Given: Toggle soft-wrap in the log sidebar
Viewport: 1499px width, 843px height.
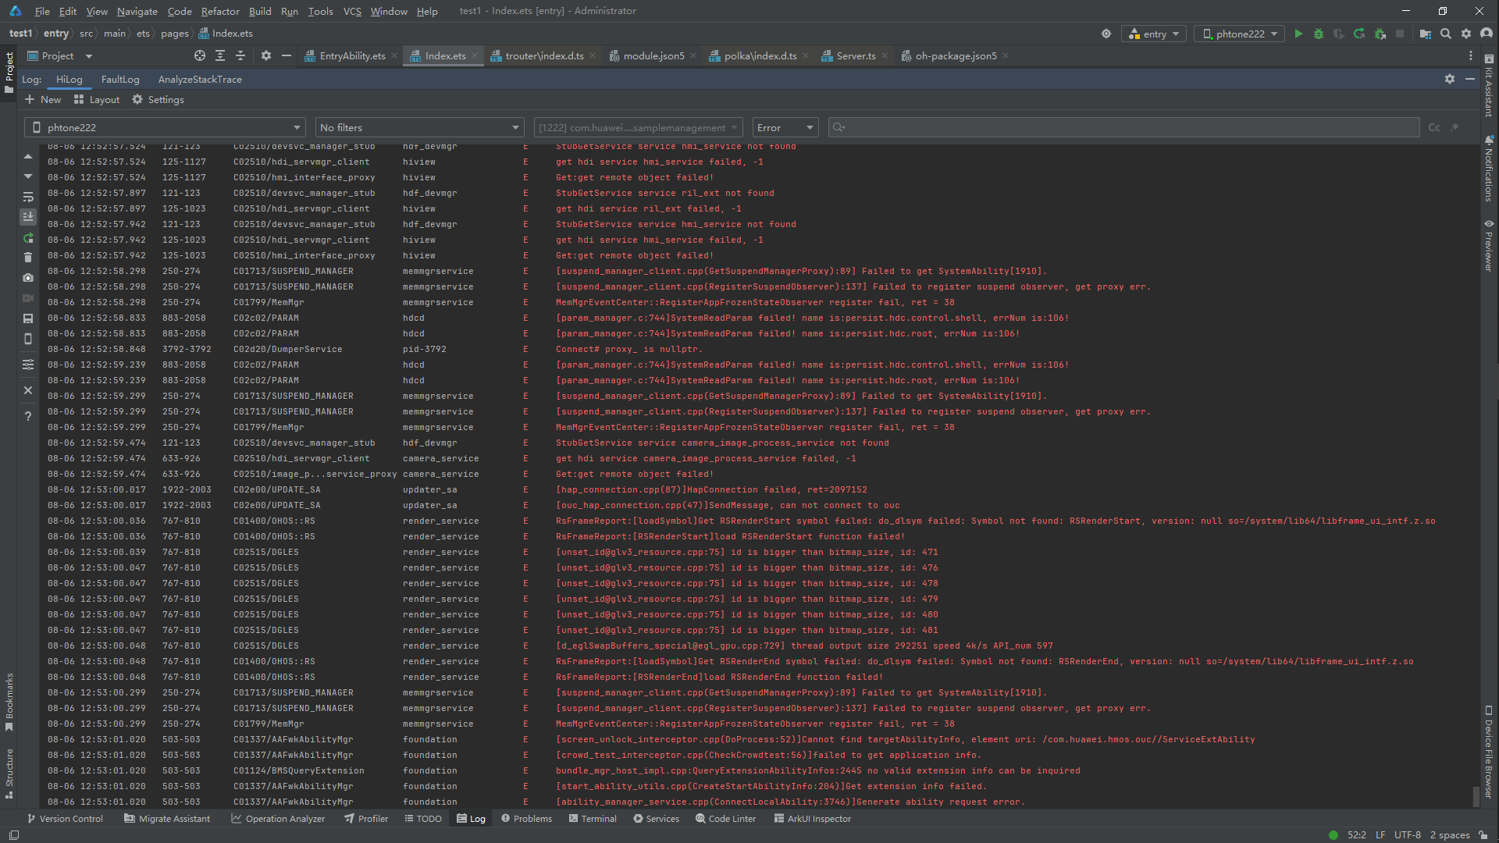Looking at the screenshot, I should pyautogui.click(x=28, y=197).
